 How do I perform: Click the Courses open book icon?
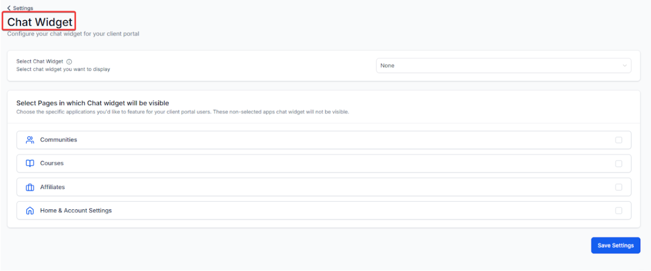pyautogui.click(x=30, y=164)
